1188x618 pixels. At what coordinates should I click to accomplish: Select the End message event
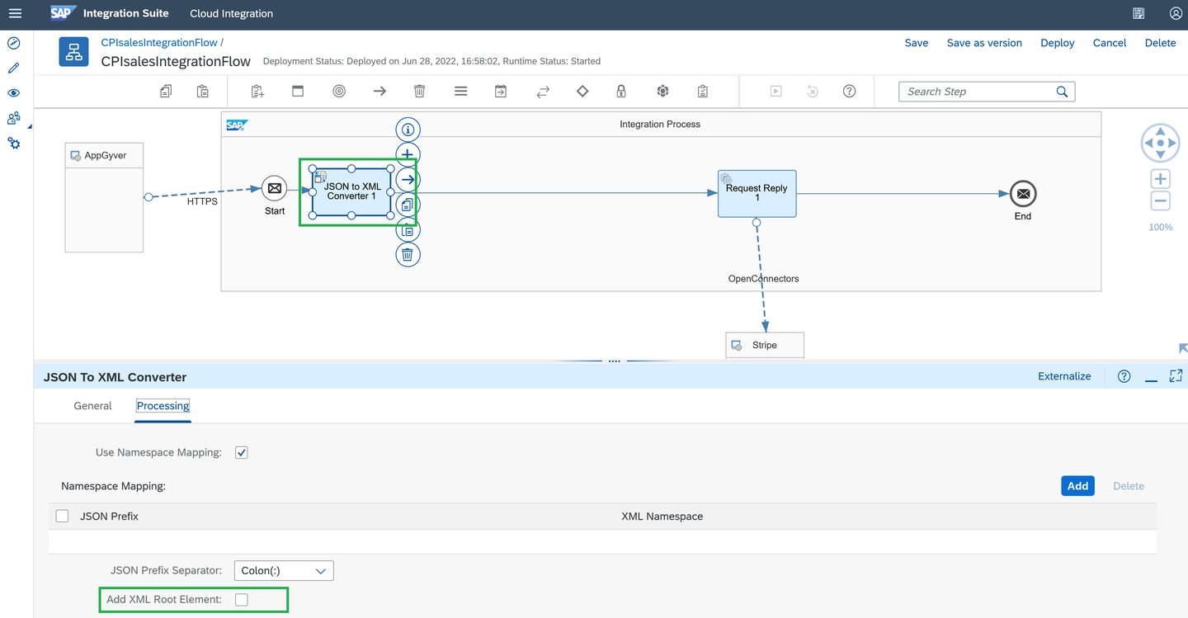tap(1023, 194)
